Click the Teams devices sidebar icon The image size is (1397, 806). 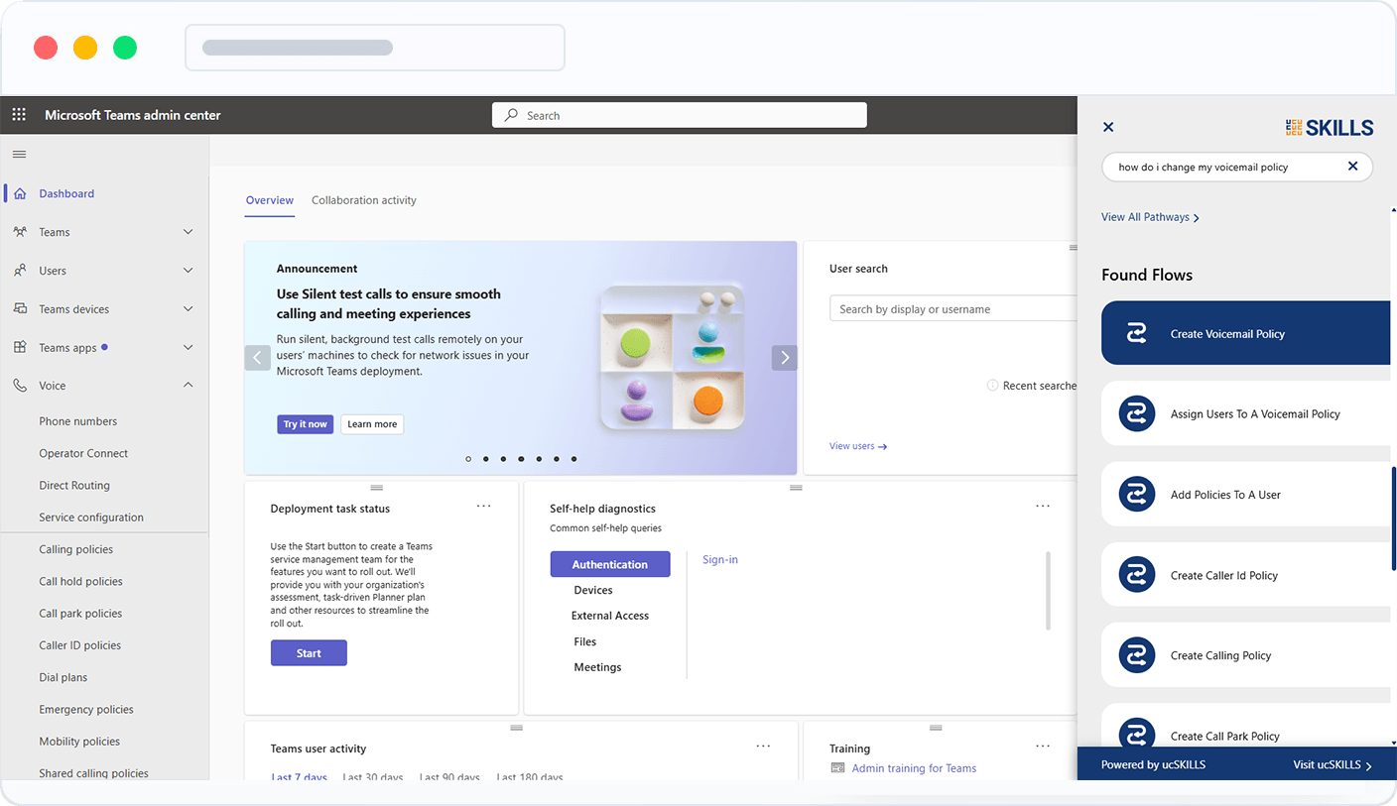click(x=20, y=309)
